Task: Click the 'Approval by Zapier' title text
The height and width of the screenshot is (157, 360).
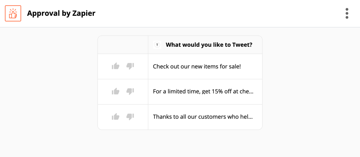Action: click(x=61, y=14)
